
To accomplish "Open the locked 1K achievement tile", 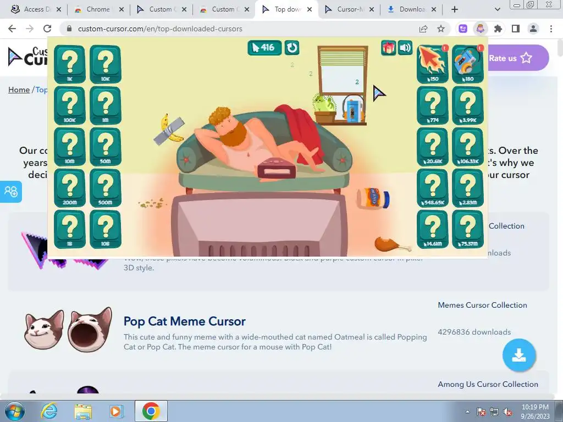I will tap(70, 64).
